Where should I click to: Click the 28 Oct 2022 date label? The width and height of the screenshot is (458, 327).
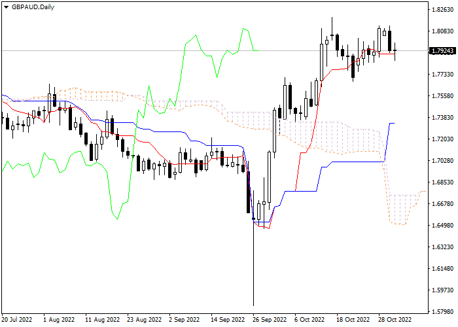pyautogui.click(x=395, y=320)
